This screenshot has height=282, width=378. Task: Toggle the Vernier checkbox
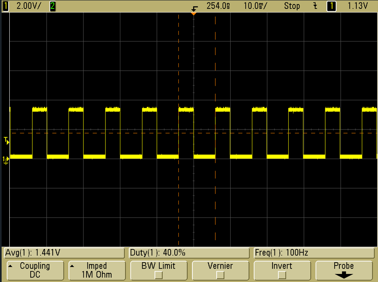220,275
